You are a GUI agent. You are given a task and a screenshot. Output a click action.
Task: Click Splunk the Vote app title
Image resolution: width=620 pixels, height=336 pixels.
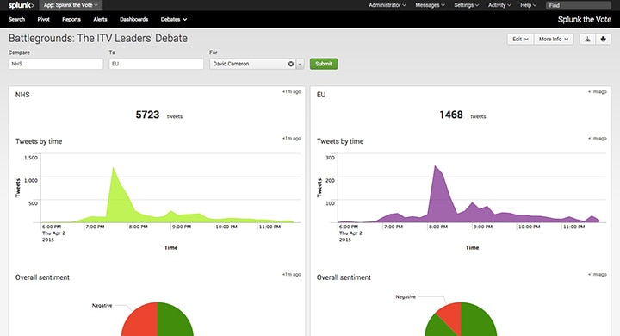click(x=585, y=20)
